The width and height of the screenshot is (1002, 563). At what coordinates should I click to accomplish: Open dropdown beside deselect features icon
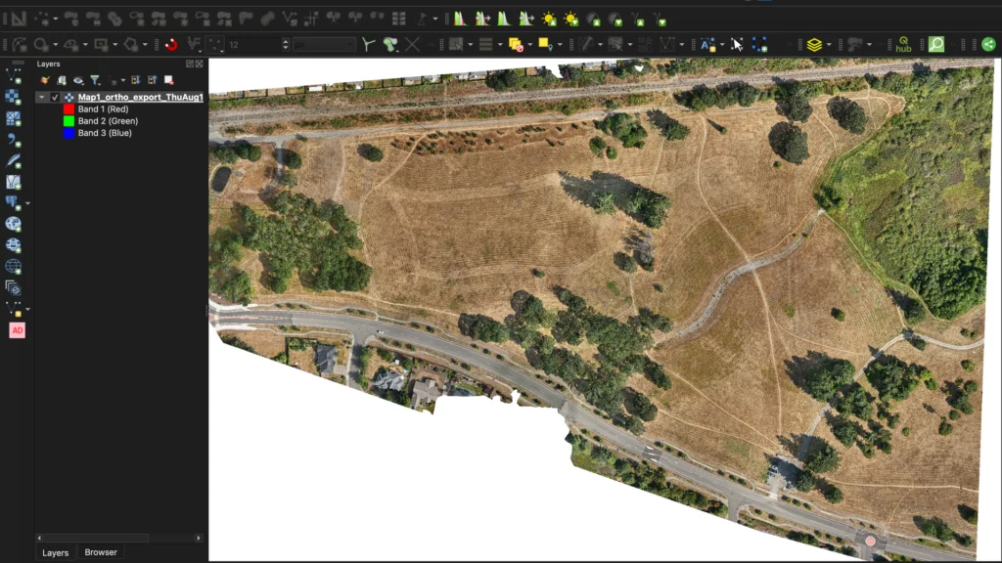[529, 45]
